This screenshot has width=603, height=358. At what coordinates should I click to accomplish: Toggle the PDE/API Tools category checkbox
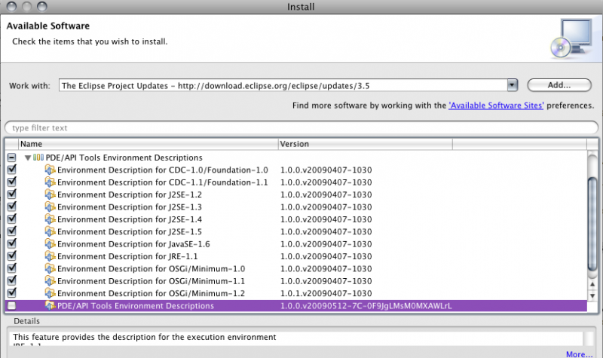pyautogui.click(x=12, y=158)
